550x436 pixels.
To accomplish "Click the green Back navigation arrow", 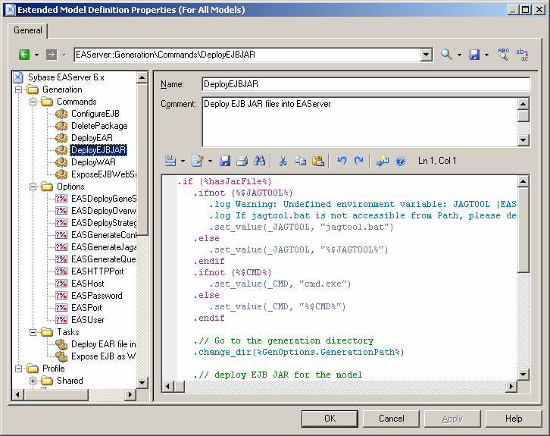I will [23, 55].
